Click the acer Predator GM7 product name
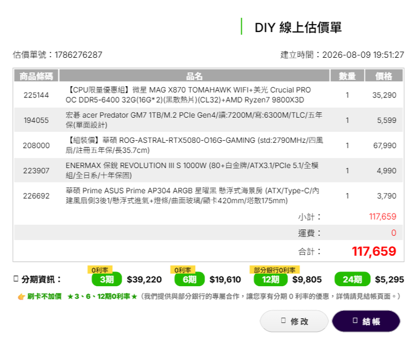Screen dimensions: 417x345 (194, 120)
